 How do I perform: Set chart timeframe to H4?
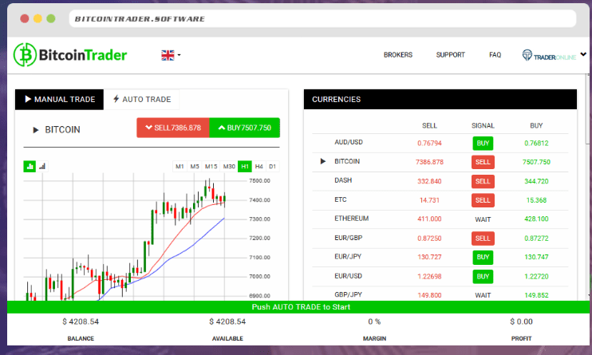(259, 166)
